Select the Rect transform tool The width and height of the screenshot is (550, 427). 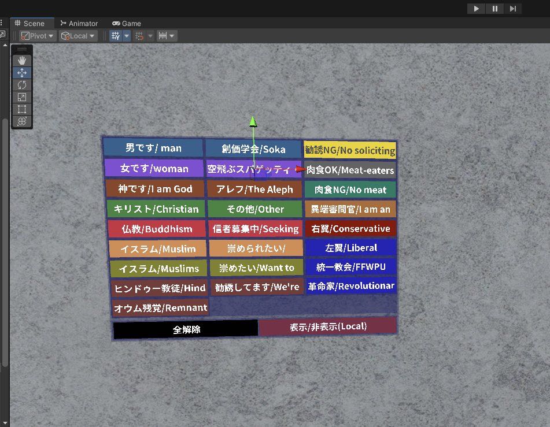22,109
